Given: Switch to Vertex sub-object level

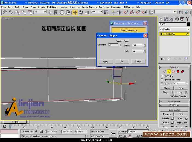Looking at the screenshot, I should point(164,72).
